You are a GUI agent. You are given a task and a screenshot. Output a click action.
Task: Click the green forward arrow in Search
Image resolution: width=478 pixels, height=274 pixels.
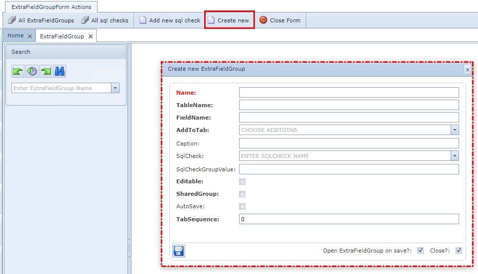click(x=46, y=71)
